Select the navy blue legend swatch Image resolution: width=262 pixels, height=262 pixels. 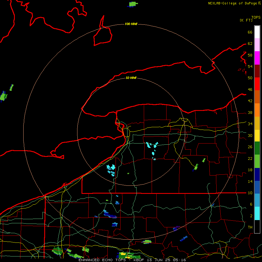click(257, 174)
